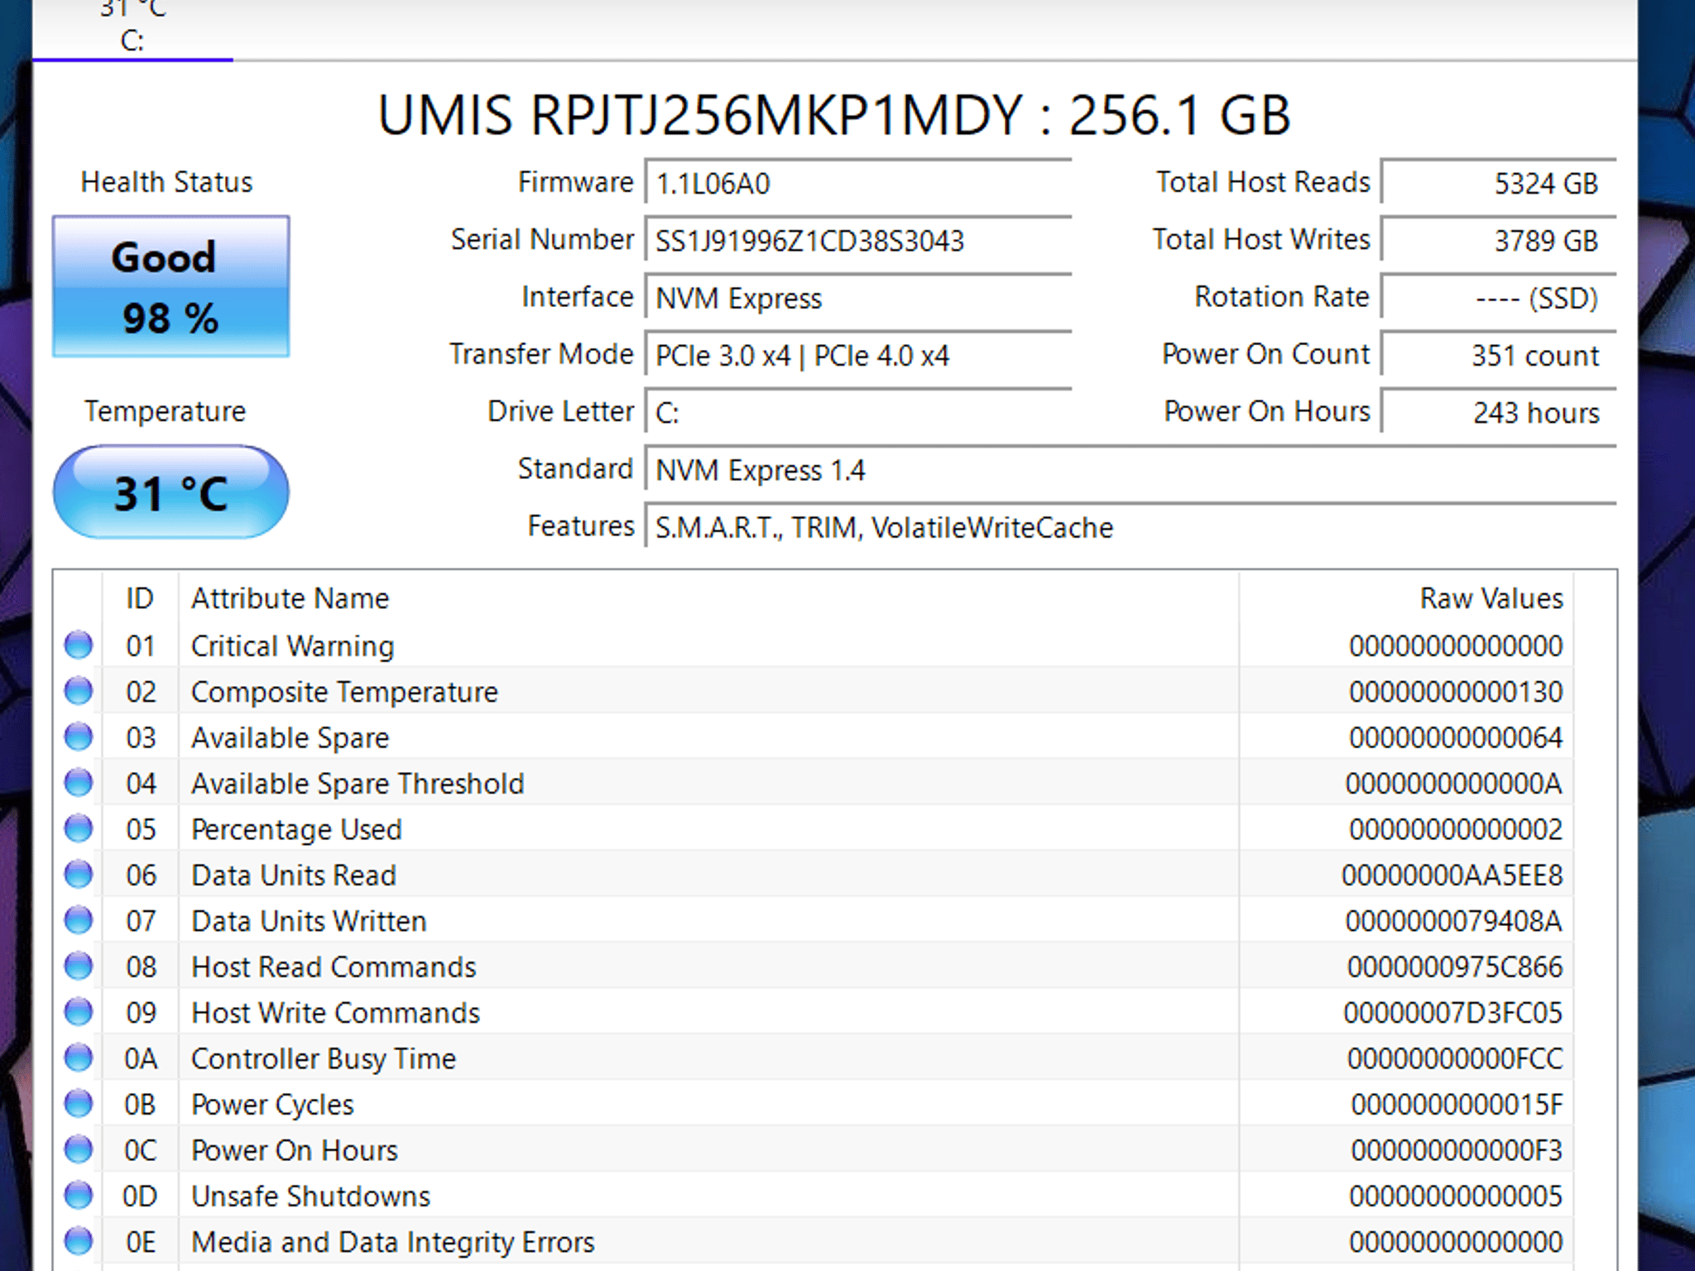
Task: Click the status dot for Unsafe Shutdowns
Action: pyautogui.click(x=79, y=1195)
